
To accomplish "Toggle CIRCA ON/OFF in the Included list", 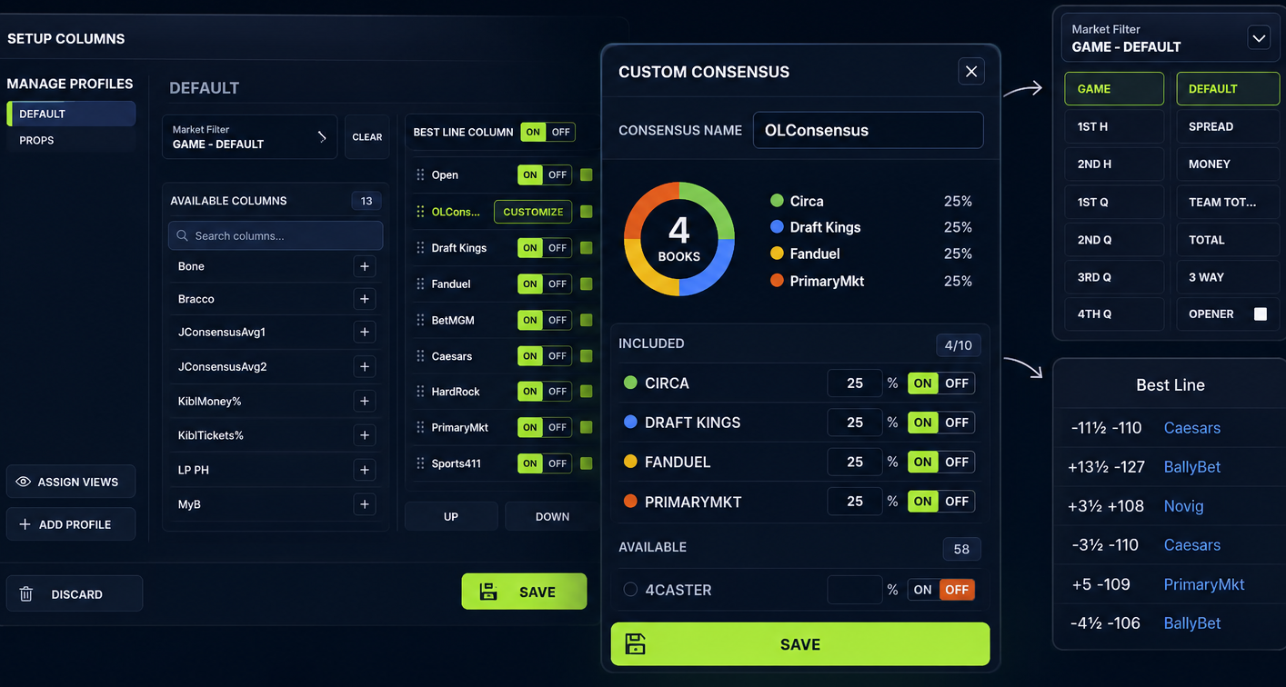I will coord(941,383).
